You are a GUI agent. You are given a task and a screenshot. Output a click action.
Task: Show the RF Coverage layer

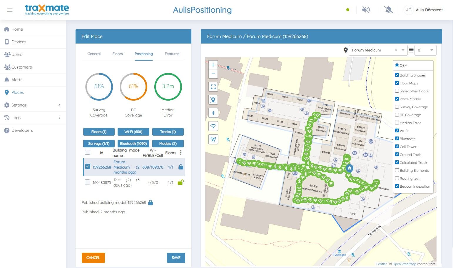(397, 115)
